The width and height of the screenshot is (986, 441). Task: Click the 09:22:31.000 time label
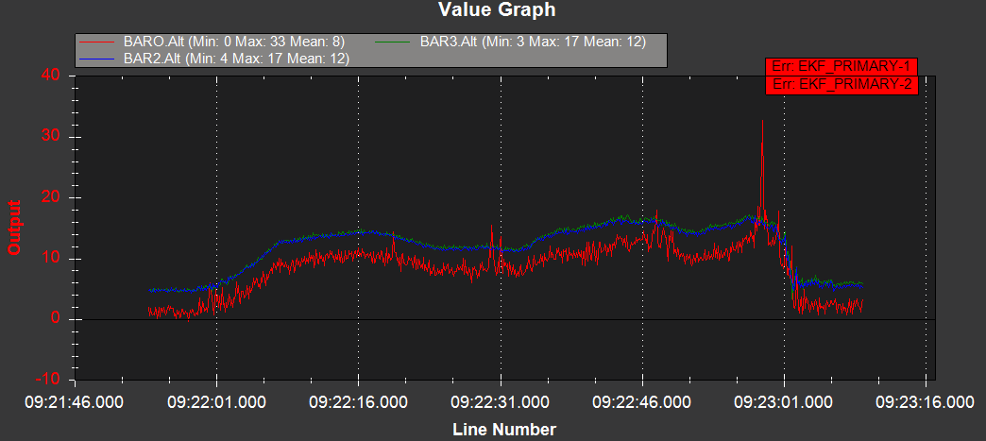tap(501, 402)
